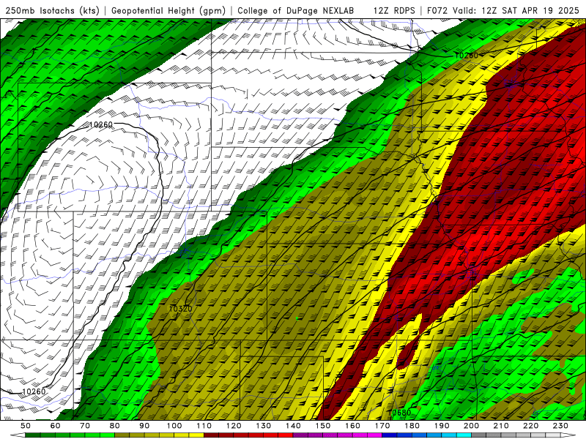The height and width of the screenshot is (439, 586).
Task: Select the dark blue swatch beginning at 170
Action: [x=390, y=435]
